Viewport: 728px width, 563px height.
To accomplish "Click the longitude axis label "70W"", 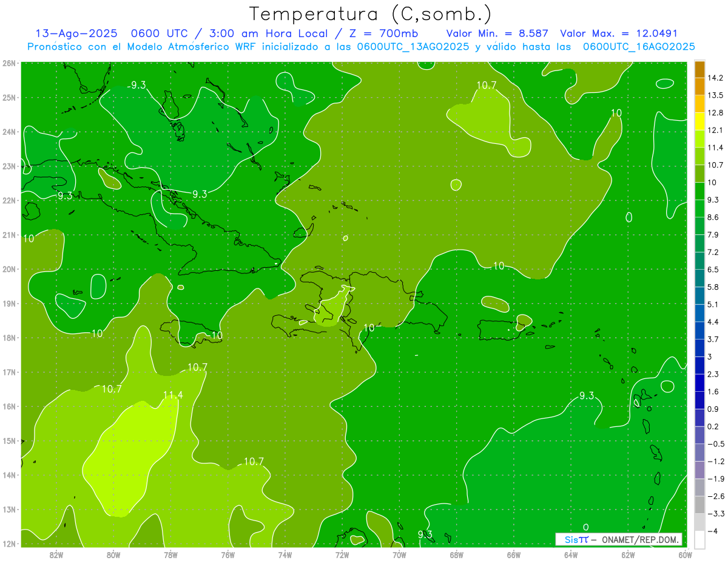I will tap(399, 554).
